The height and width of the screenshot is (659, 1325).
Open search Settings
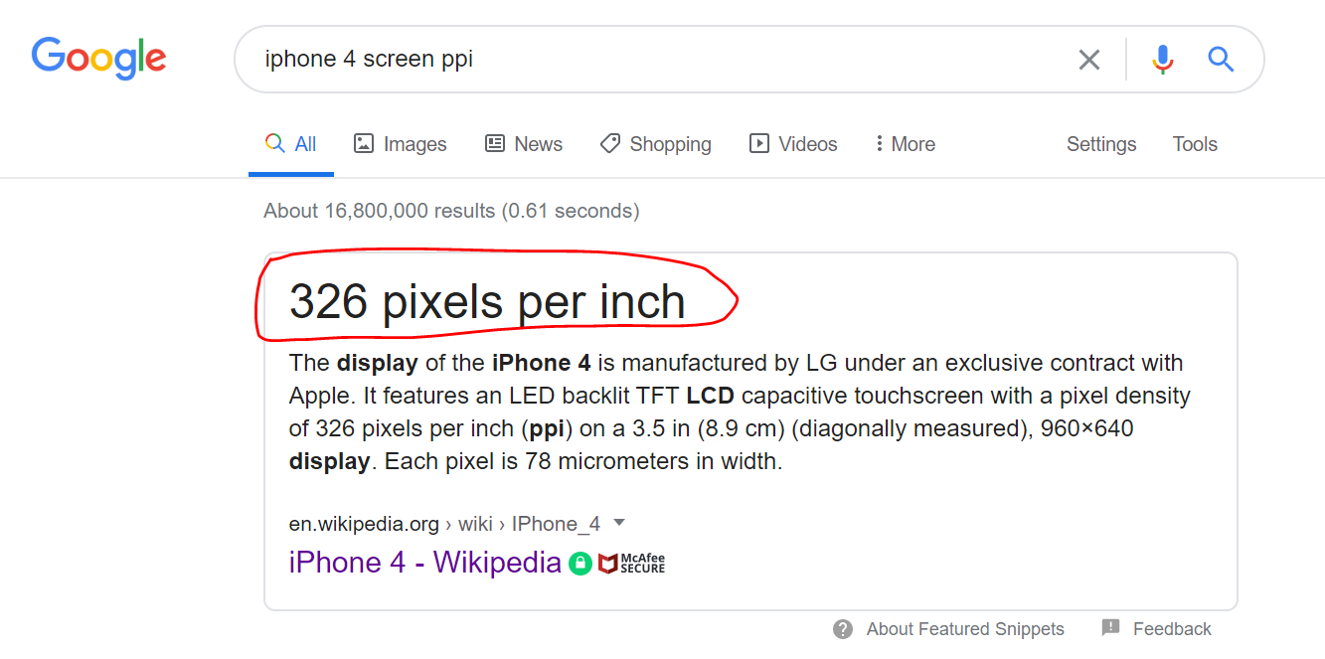coord(1101,144)
